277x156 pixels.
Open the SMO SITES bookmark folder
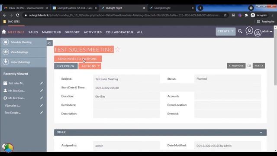pos(12,22)
